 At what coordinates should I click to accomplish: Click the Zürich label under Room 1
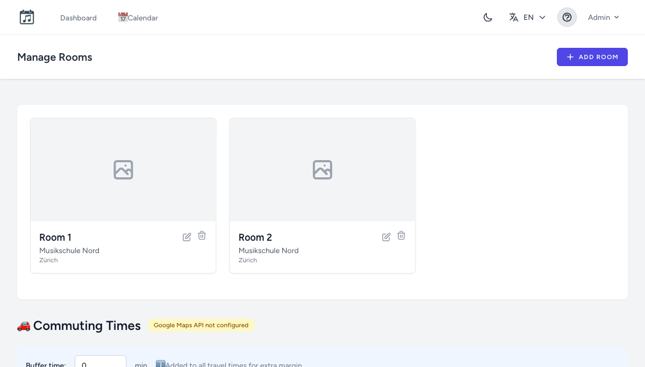pos(48,260)
